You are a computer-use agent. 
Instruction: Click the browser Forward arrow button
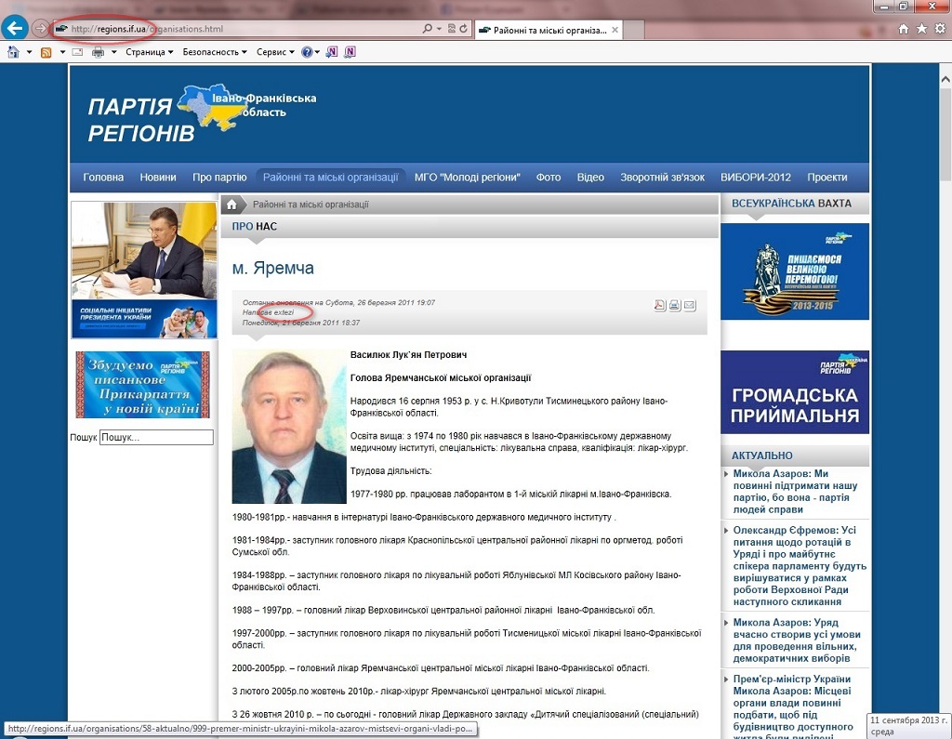pos(40,29)
